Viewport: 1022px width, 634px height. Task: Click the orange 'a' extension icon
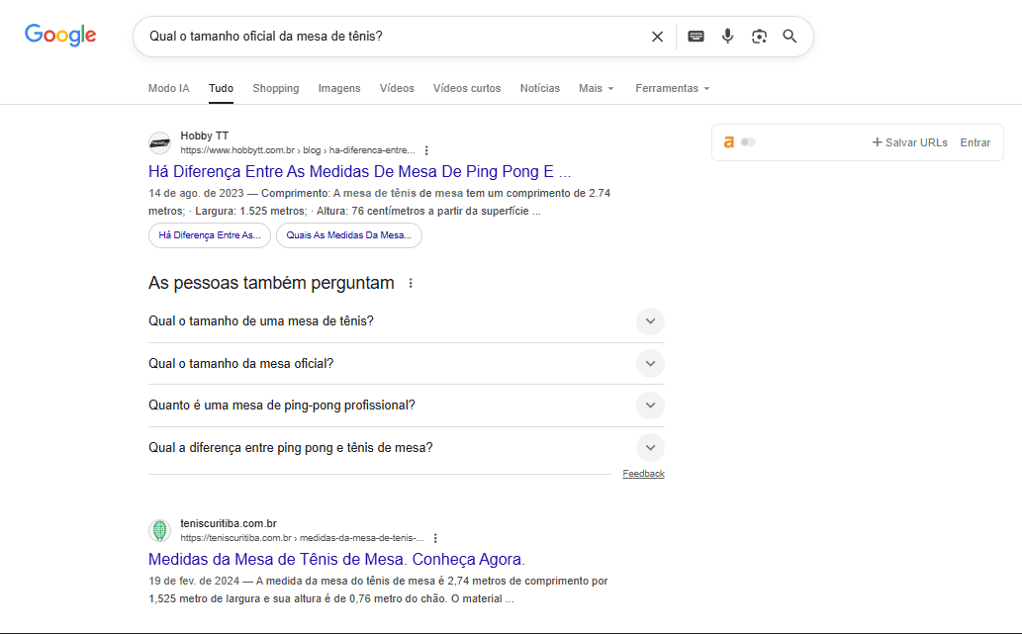click(x=729, y=141)
